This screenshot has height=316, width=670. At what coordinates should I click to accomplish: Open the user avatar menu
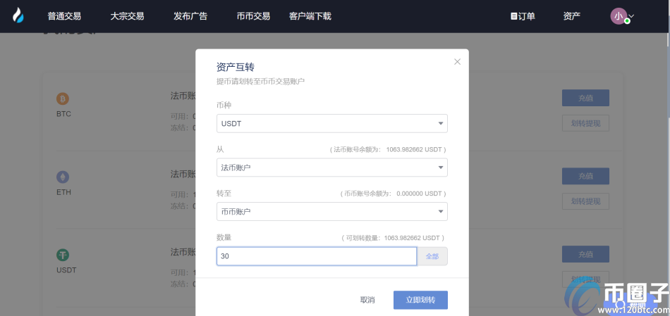click(619, 15)
